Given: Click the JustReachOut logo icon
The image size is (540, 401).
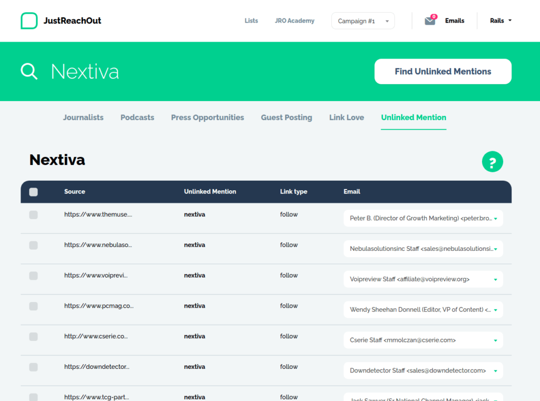Looking at the screenshot, I should coord(29,21).
